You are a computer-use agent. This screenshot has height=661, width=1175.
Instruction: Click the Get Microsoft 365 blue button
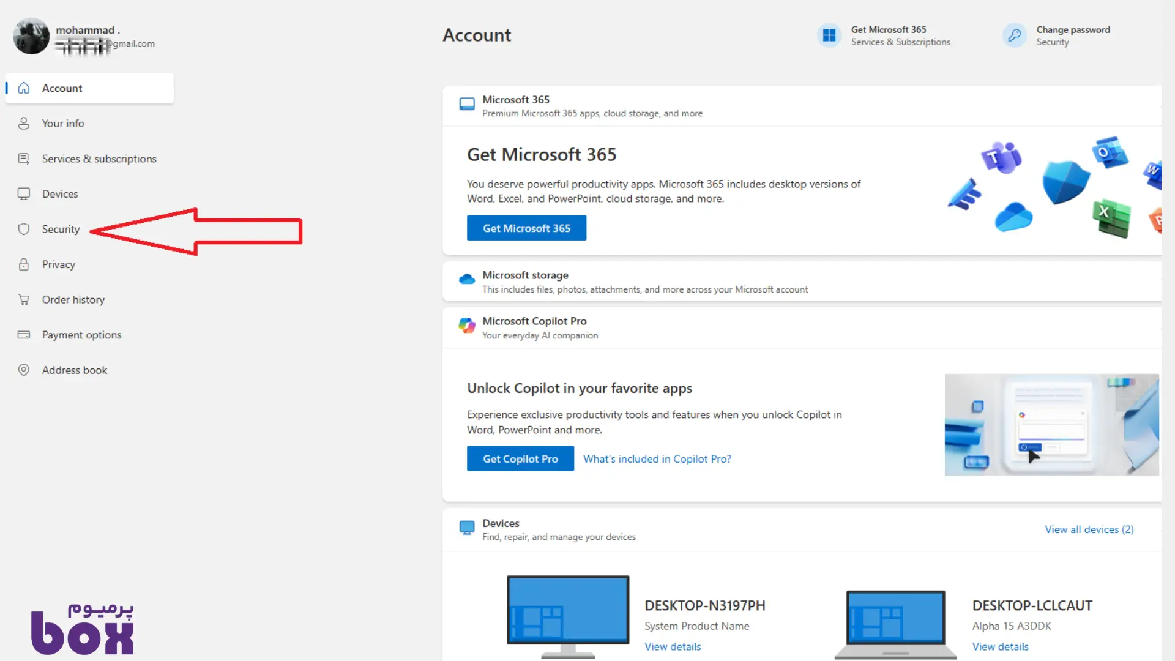(x=526, y=228)
